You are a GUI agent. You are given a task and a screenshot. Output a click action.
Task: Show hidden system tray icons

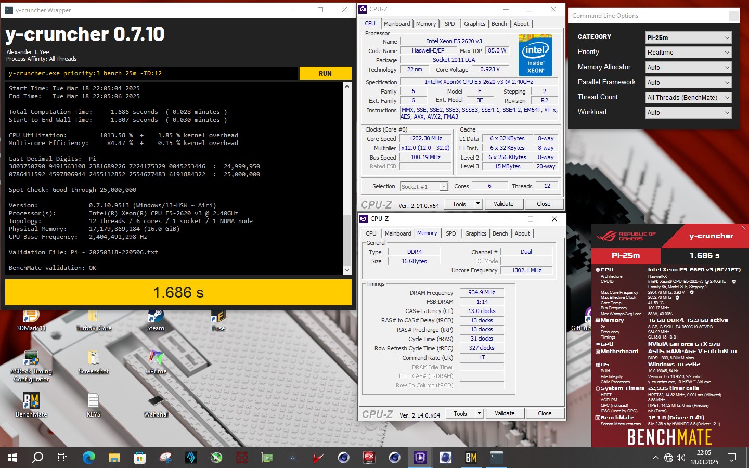point(655,458)
